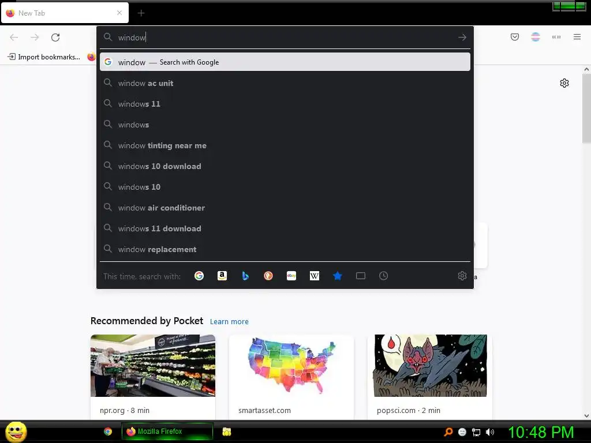Click the extension icon beside hamburger menu
Image resolution: width=591 pixels, height=443 pixels.
(556, 37)
